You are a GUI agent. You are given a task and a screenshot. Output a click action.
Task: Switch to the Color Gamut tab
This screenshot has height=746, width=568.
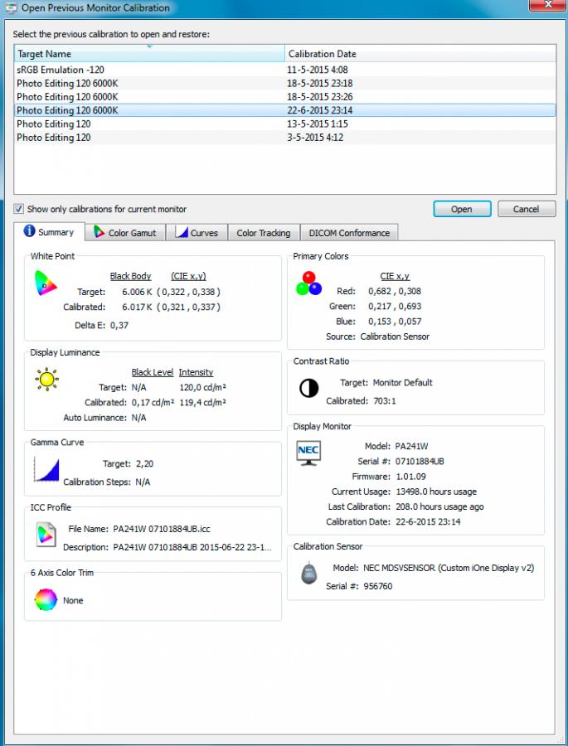125,233
